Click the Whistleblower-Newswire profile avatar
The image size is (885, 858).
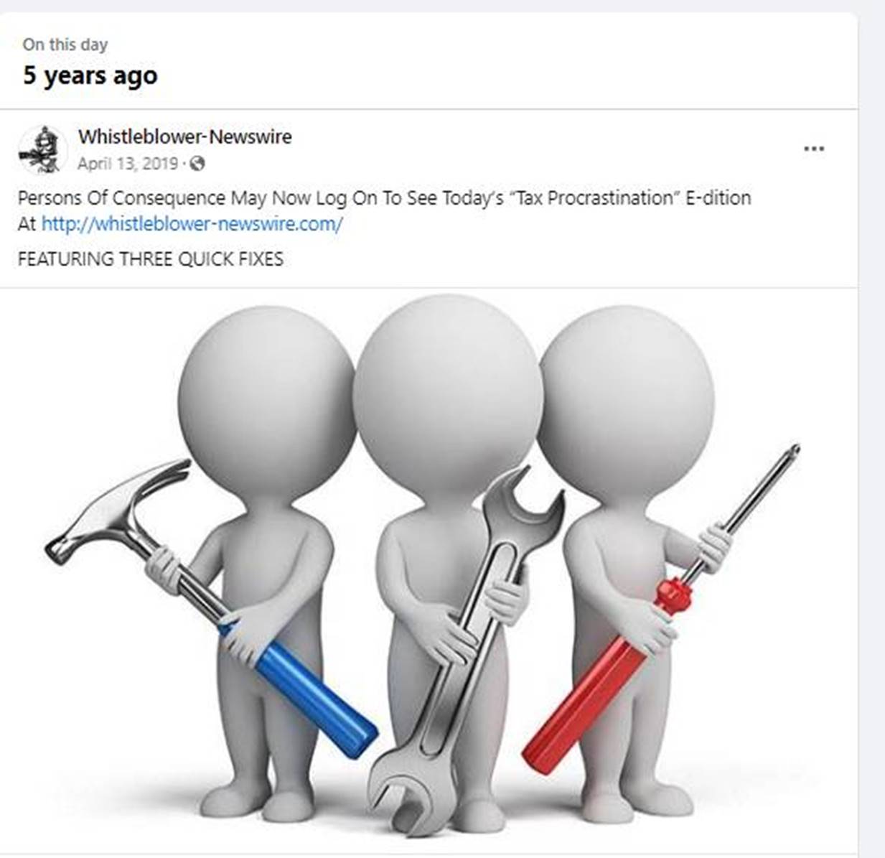click(x=42, y=150)
